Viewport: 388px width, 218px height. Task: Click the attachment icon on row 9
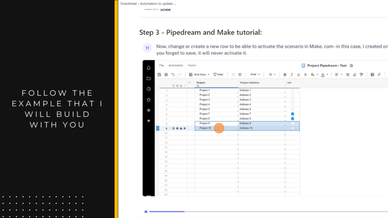point(173,128)
